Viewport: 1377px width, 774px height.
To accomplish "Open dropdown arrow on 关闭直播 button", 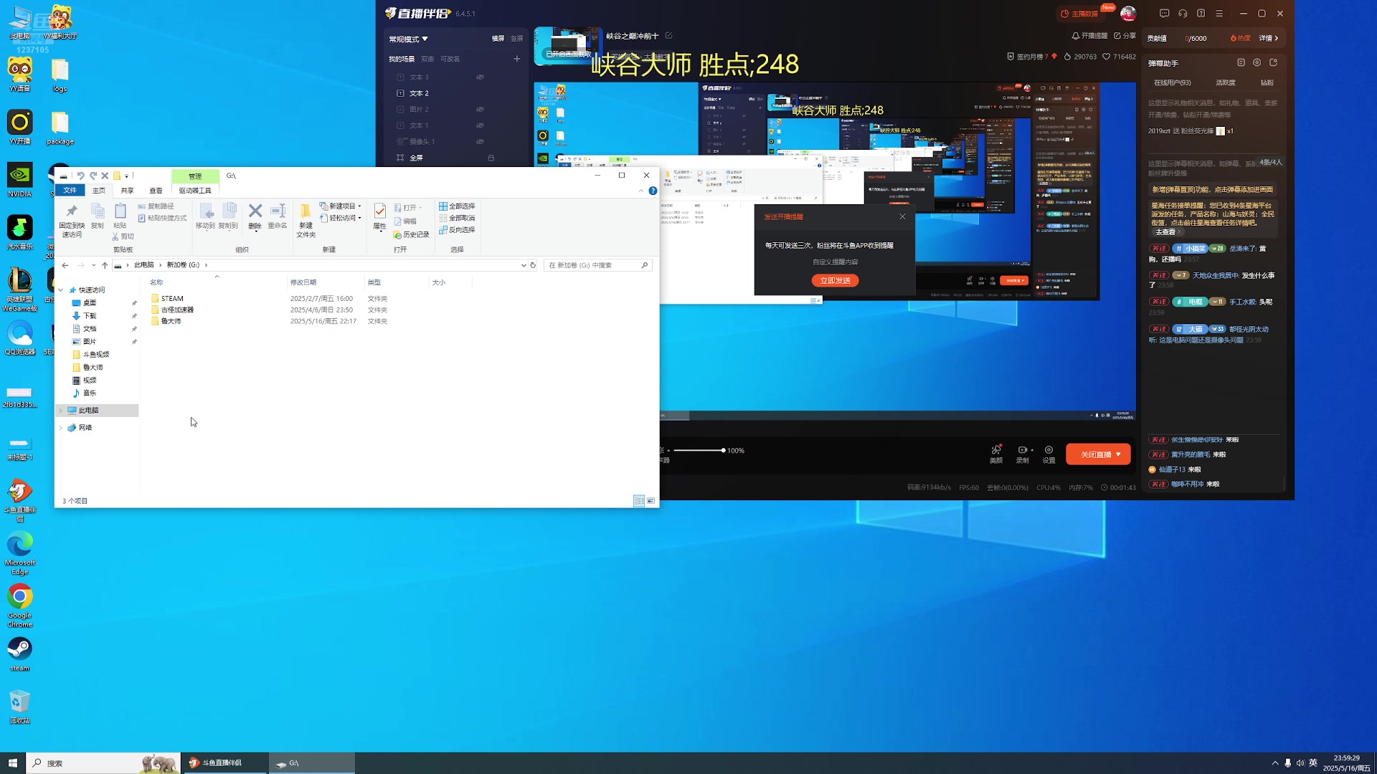I will tap(1118, 454).
